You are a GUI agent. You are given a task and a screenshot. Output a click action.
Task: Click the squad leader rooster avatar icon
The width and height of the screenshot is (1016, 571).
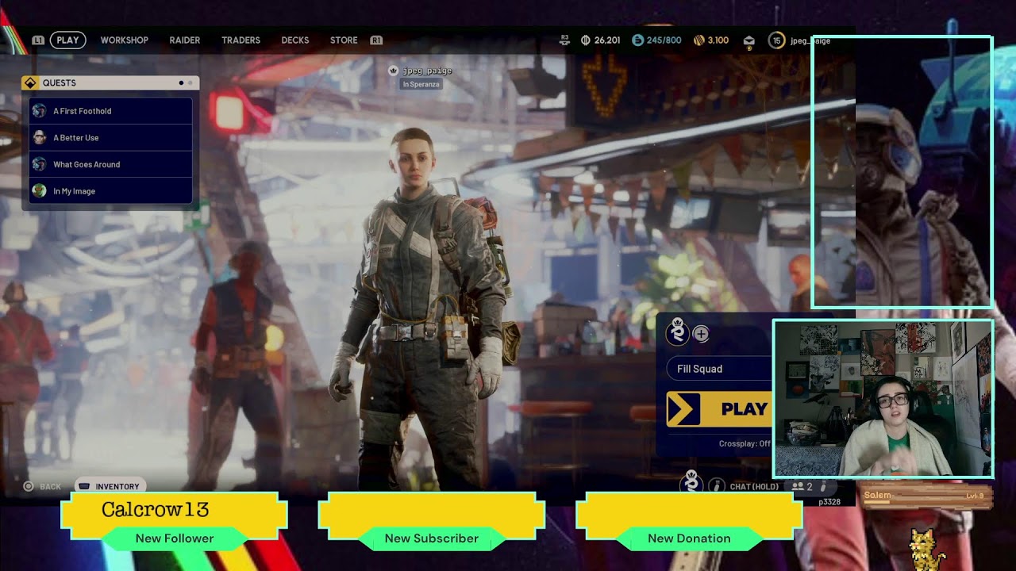pyautogui.click(x=677, y=331)
